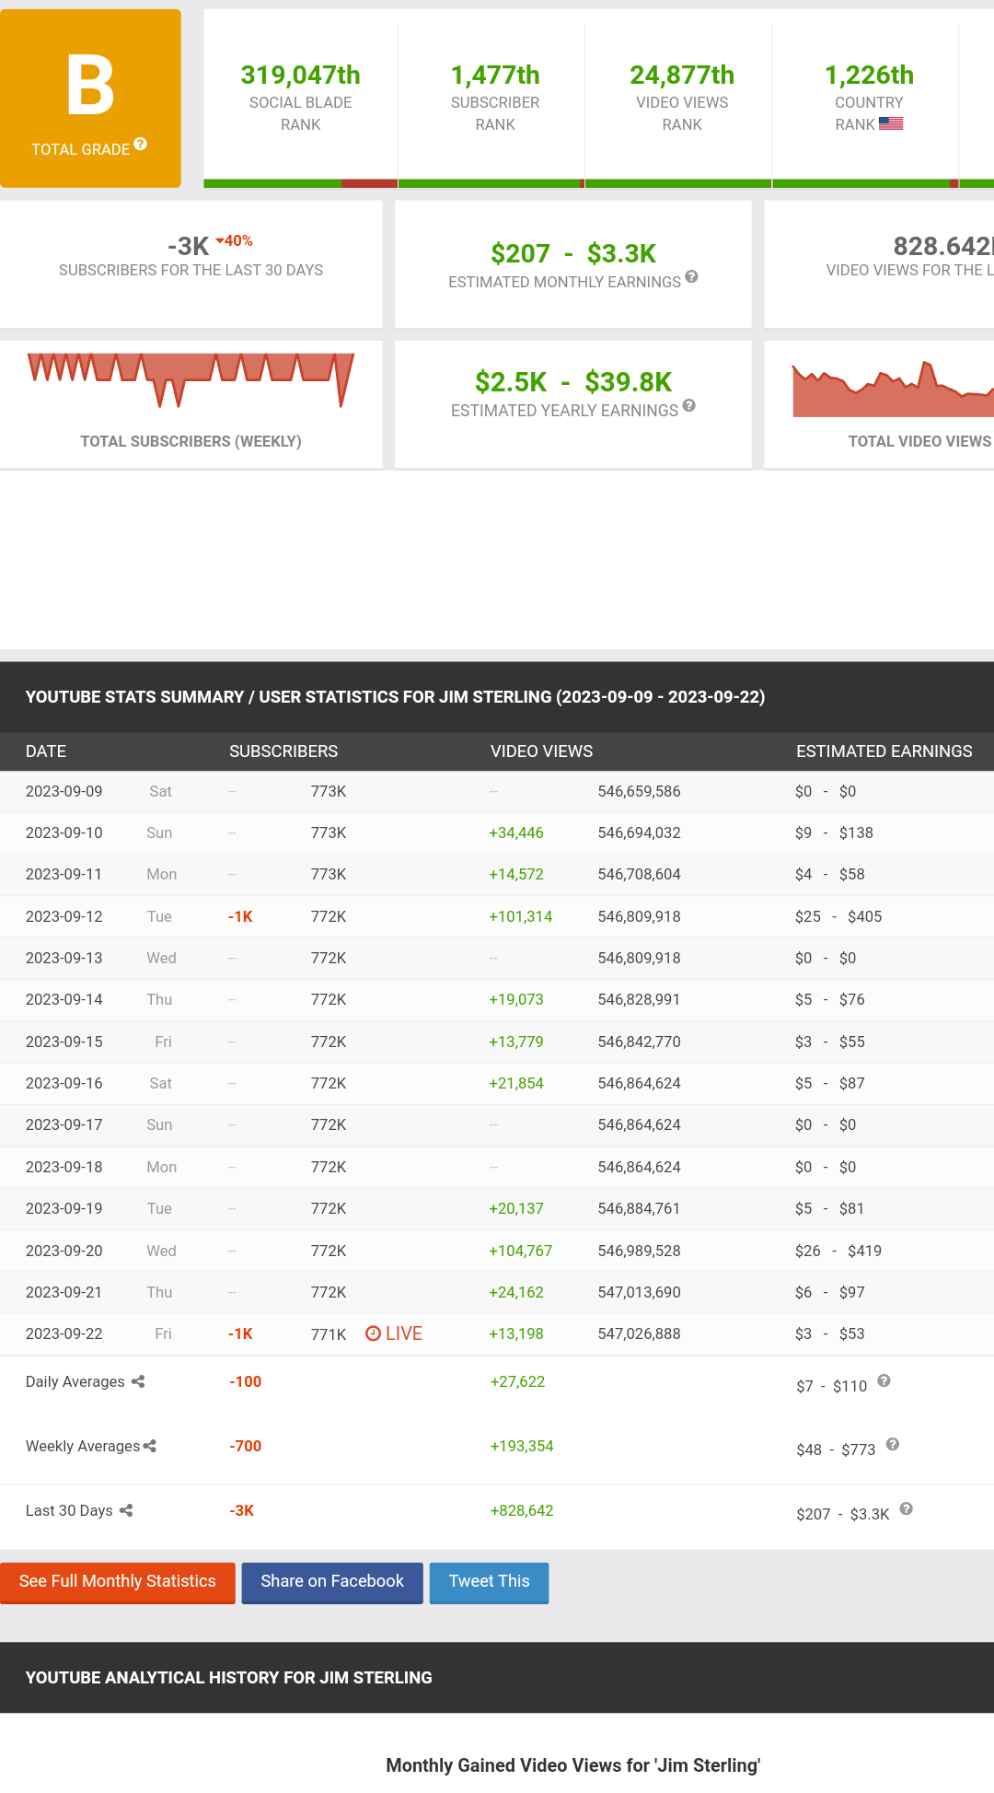Select the 2023-09-13 date cell

coord(64,958)
